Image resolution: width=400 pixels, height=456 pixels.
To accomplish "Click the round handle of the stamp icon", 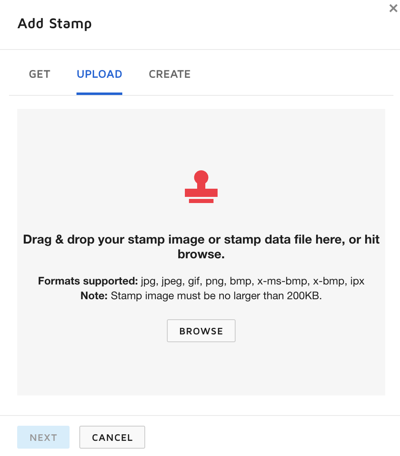I will click(x=201, y=178).
